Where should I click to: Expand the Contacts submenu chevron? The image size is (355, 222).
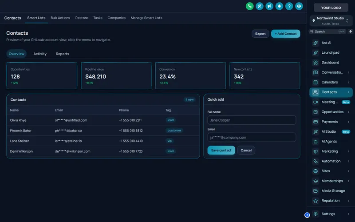click(348, 92)
